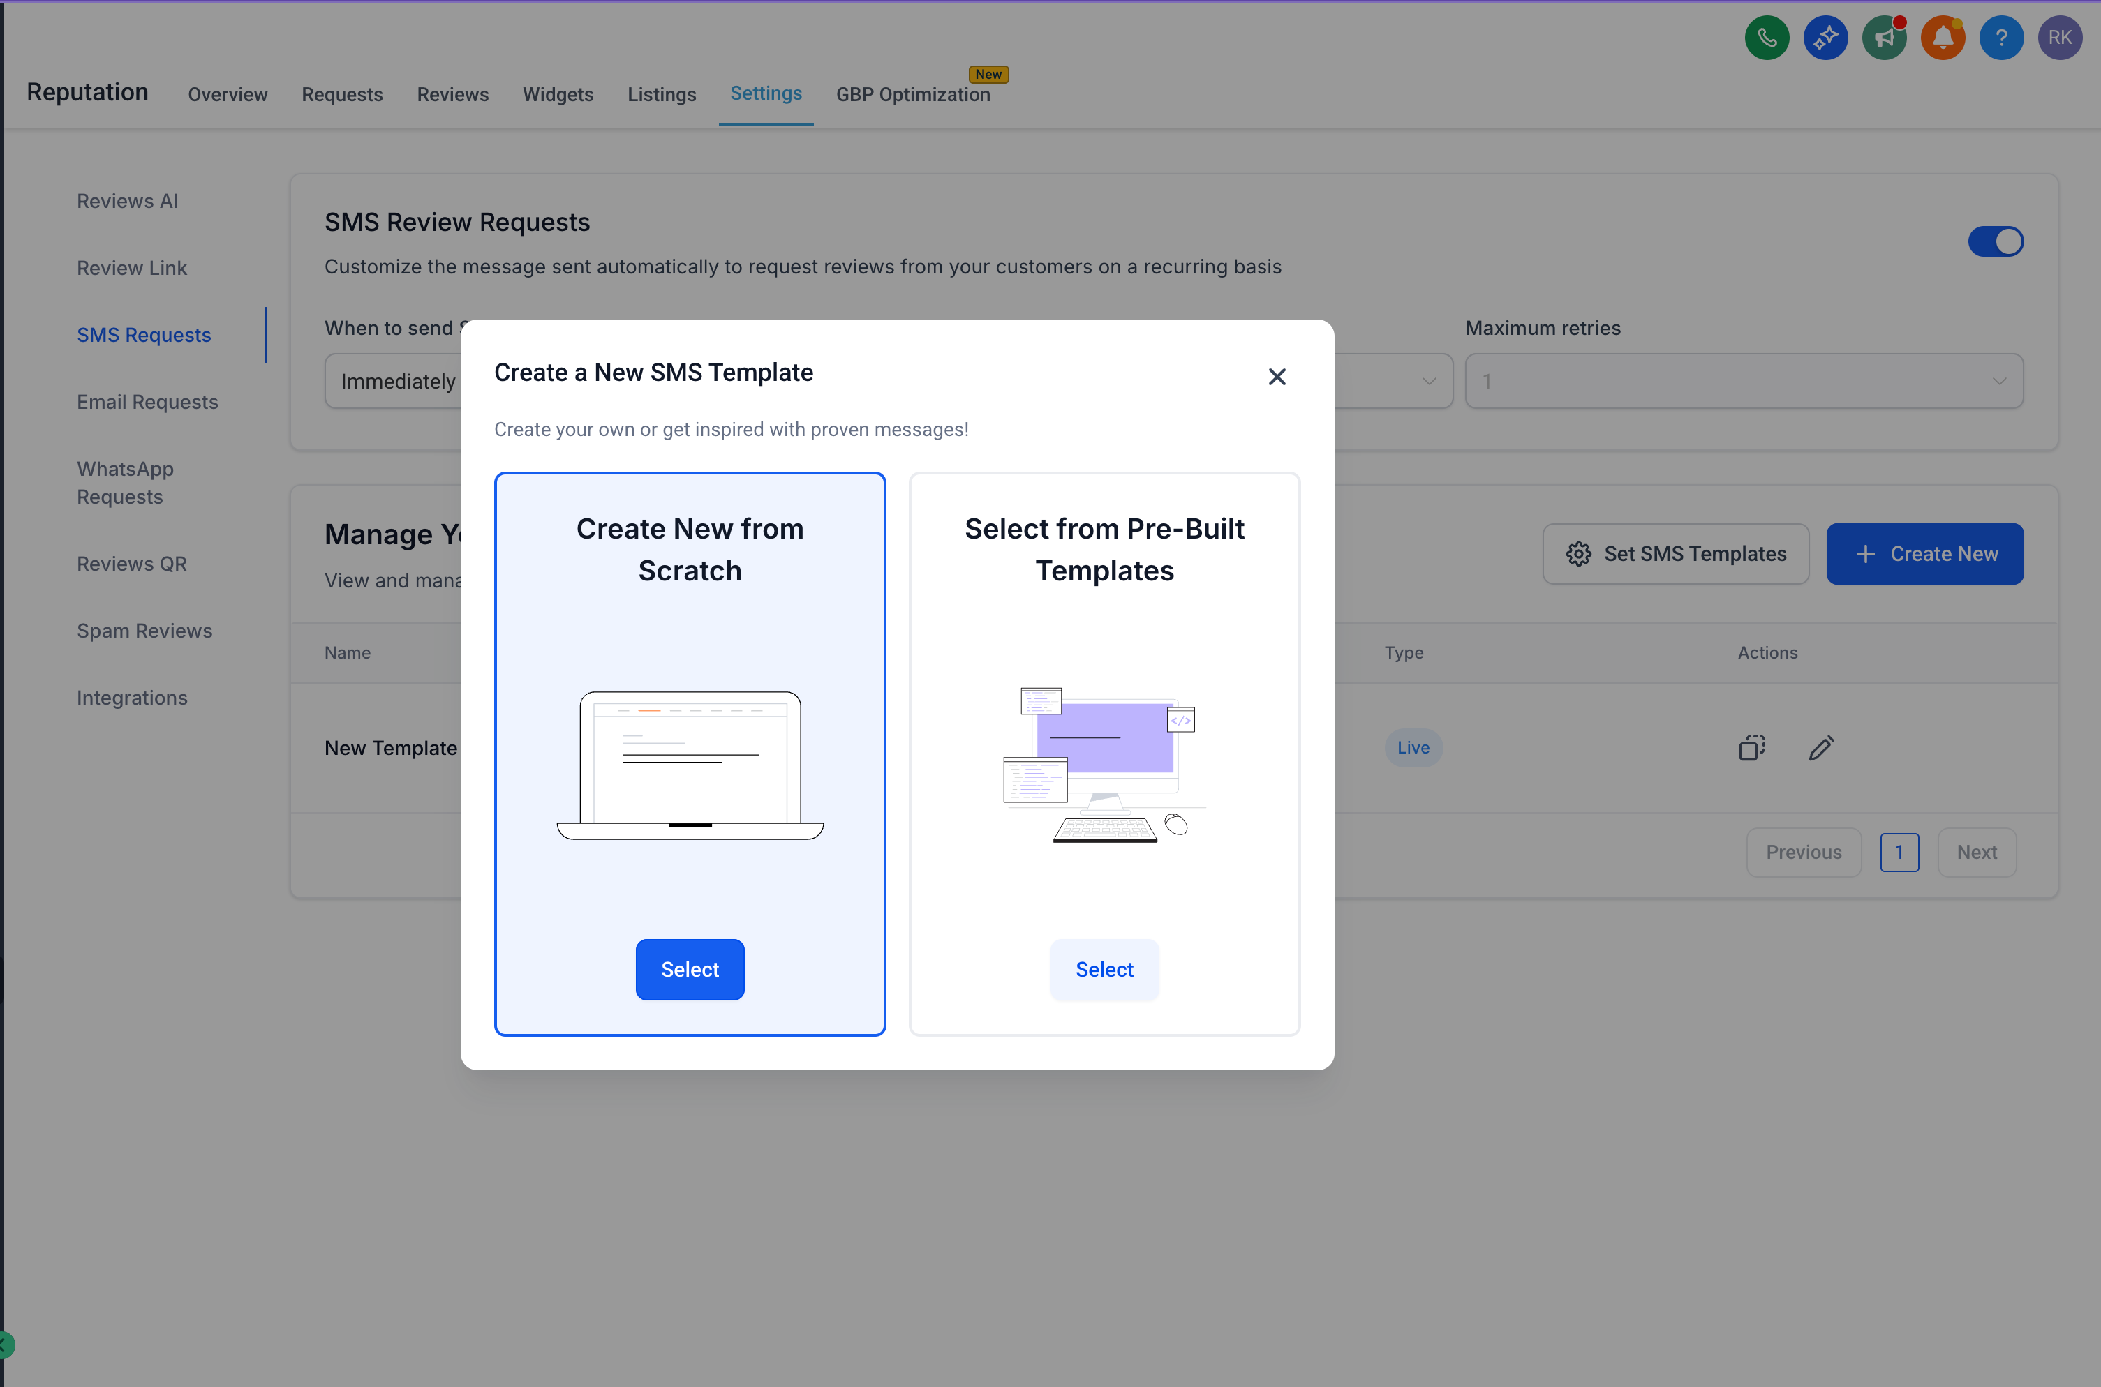Screen dimensions: 2101x1387
Task: Click the duplicate icon for New Template
Action: [1751, 747]
